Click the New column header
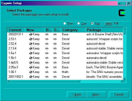The height and width of the screenshot is (101, 132). 34,30
